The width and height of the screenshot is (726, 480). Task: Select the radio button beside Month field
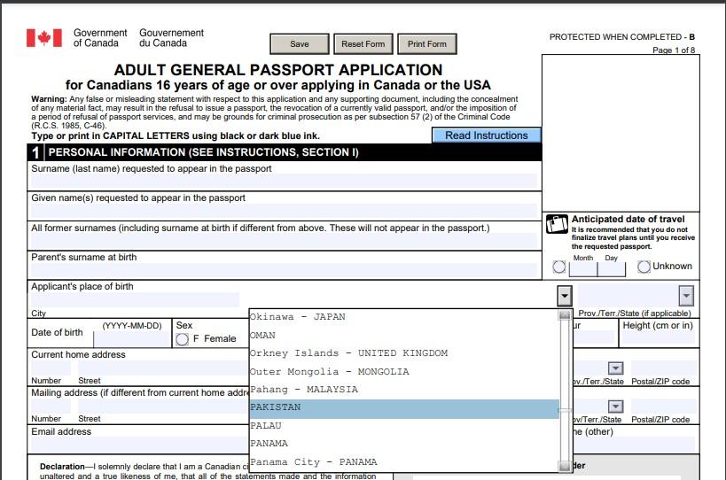[x=558, y=267]
